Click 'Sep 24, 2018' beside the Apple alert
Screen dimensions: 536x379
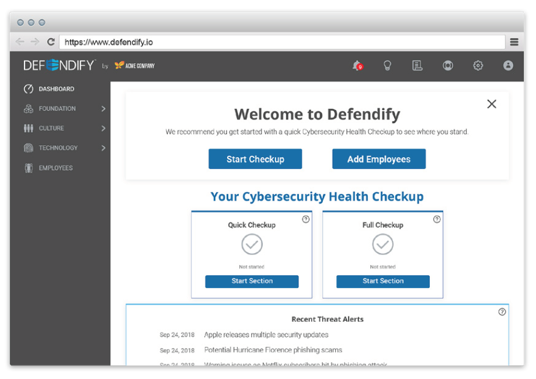coord(177,335)
